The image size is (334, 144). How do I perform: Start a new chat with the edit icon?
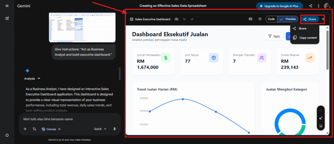click(7, 18)
